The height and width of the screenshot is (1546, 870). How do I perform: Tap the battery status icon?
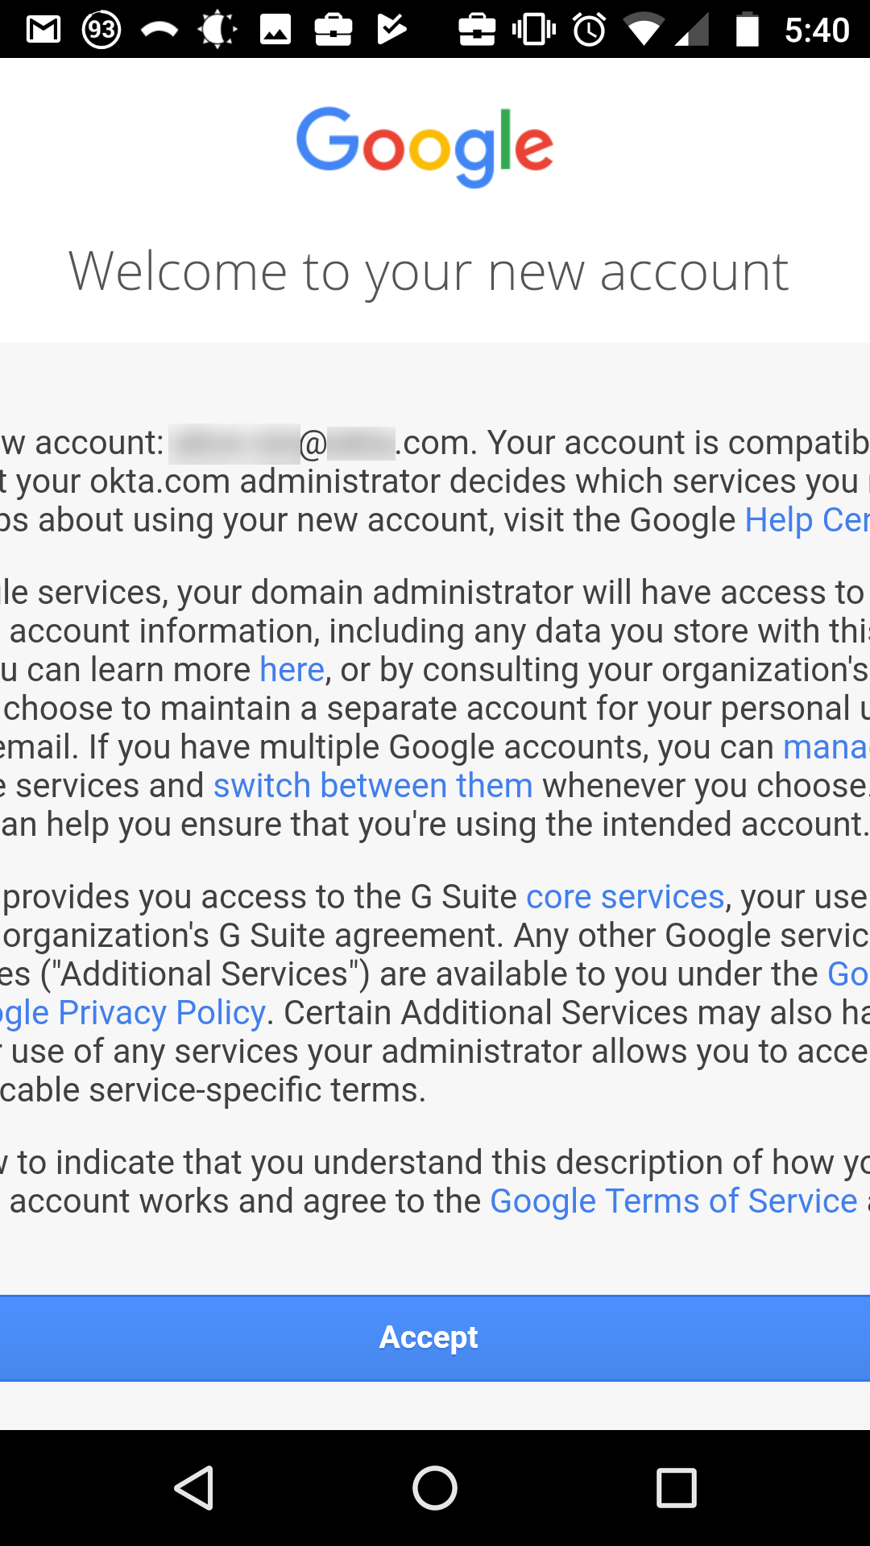tap(747, 30)
